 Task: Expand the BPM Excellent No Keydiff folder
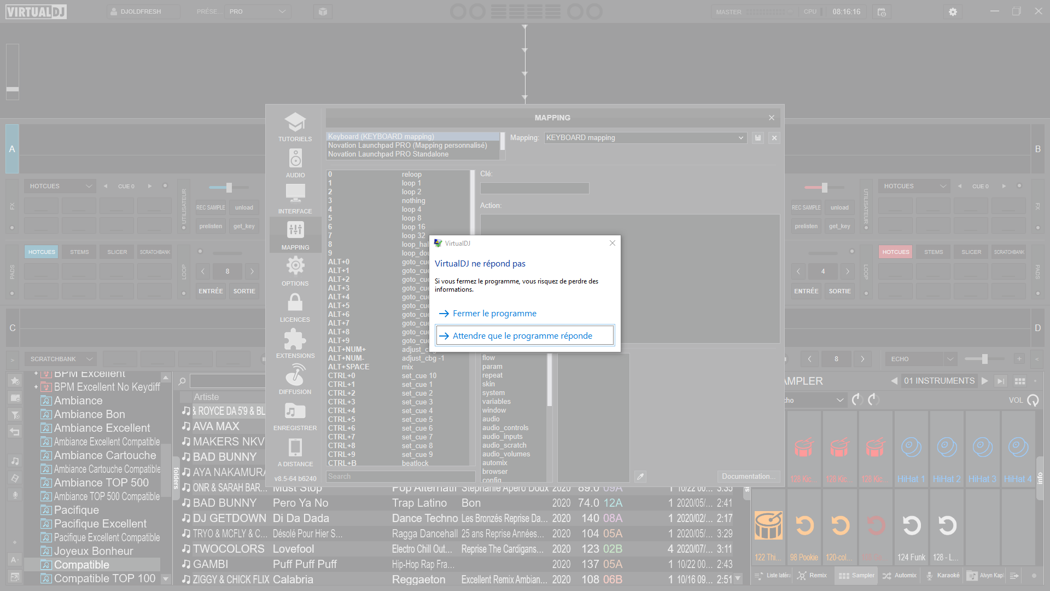pos(36,387)
